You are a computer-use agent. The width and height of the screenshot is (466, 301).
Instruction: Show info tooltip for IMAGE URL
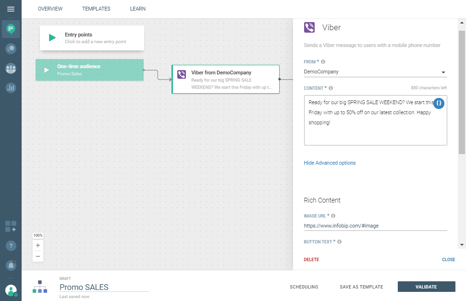click(333, 216)
